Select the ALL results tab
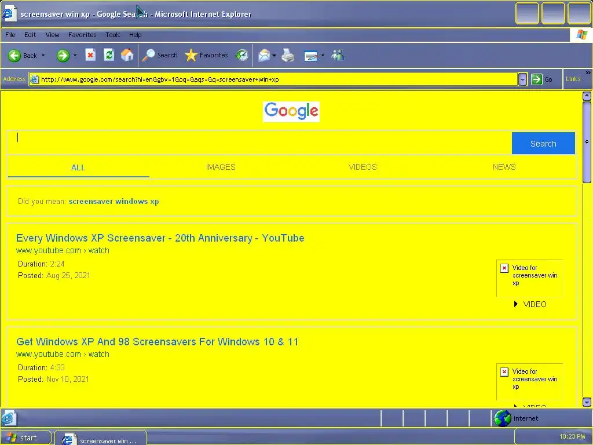 click(78, 167)
